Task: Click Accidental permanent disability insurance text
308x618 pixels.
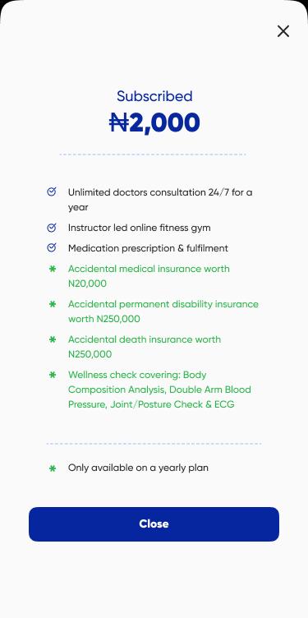Action: [163, 311]
